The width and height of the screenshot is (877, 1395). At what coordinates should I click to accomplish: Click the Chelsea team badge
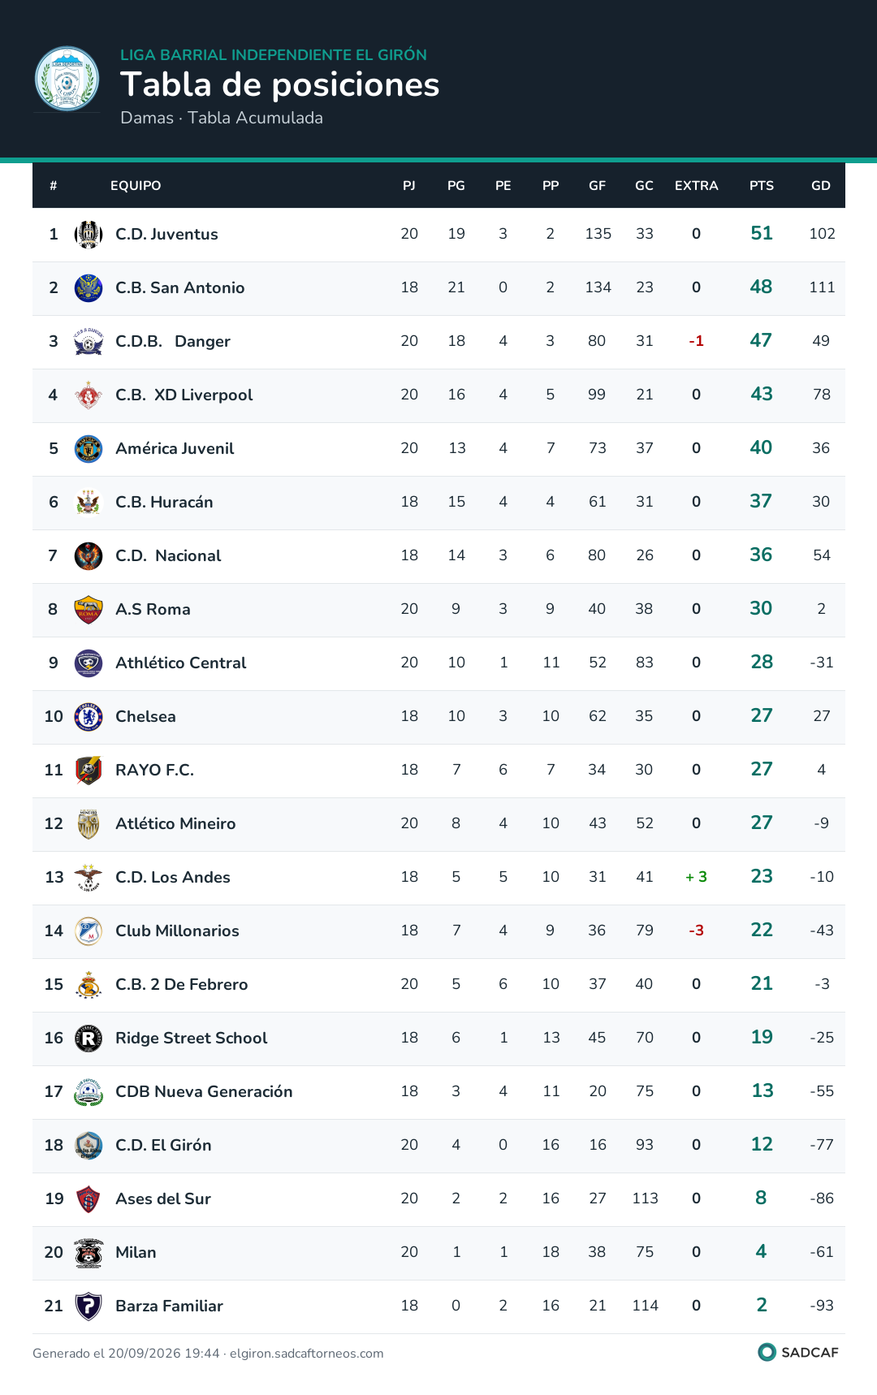(x=89, y=717)
